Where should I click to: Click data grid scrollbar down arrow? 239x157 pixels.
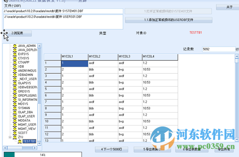pyautogui.click(x=237, y=139)
